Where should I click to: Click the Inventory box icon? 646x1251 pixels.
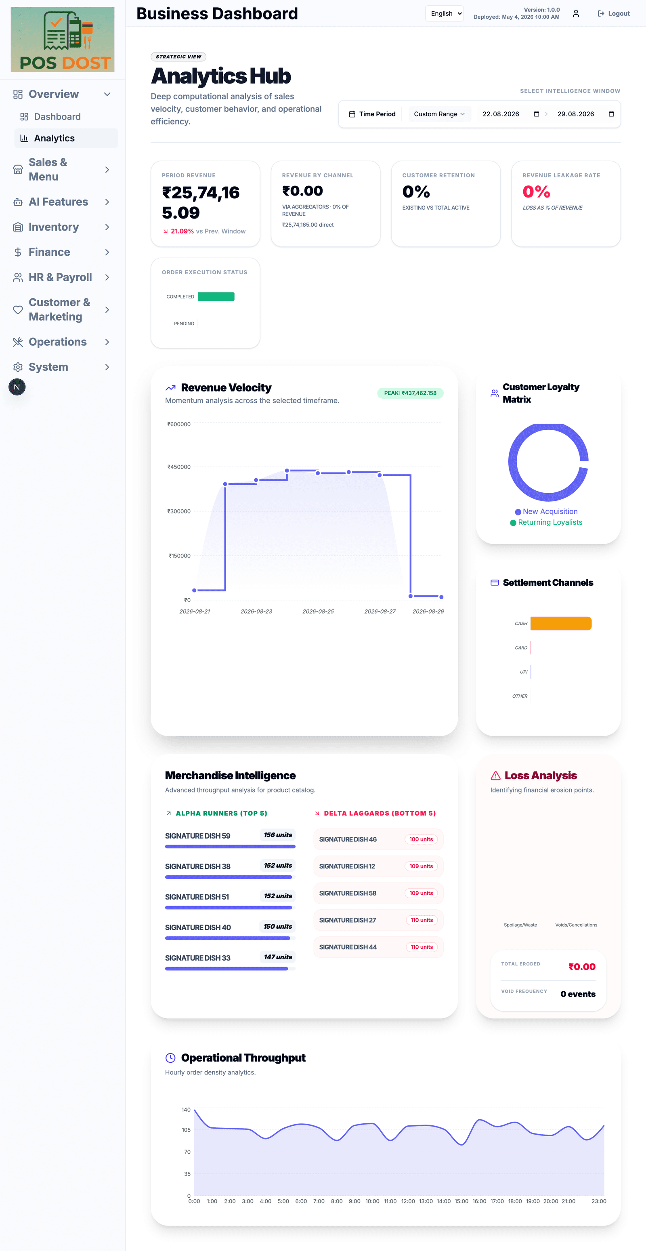pos(18,227)
